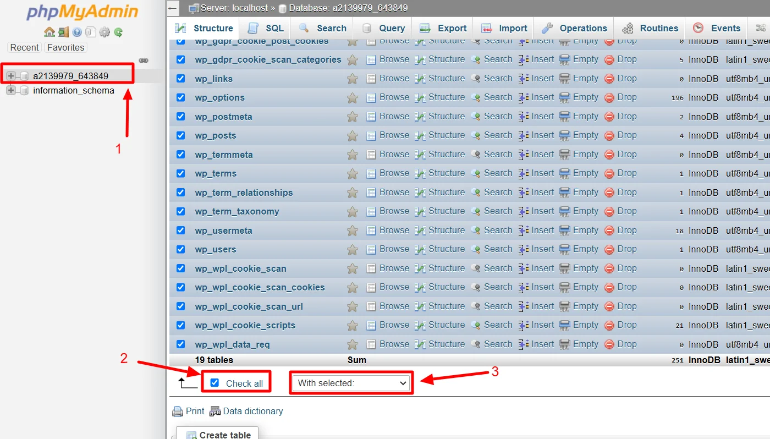Star wp_posts table as favorite
The image size is (770, 439).
coord(353,136)
